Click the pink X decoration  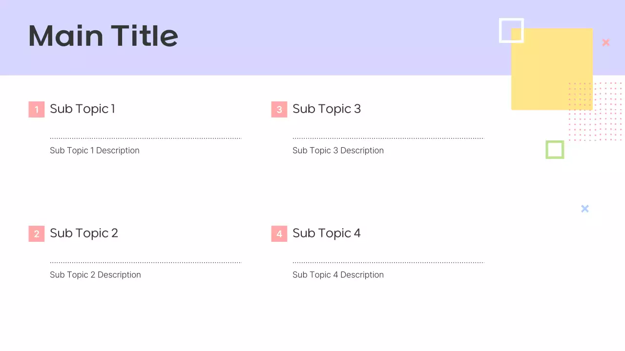pyautogui.click(x=606, y=42)
